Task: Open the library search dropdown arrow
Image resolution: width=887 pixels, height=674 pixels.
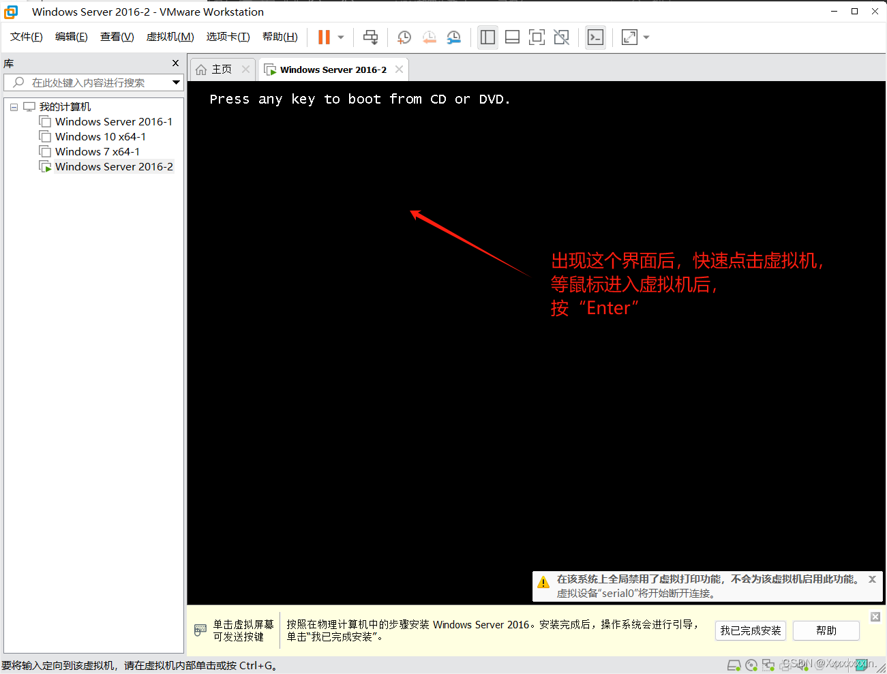Action: click(176, 82)
